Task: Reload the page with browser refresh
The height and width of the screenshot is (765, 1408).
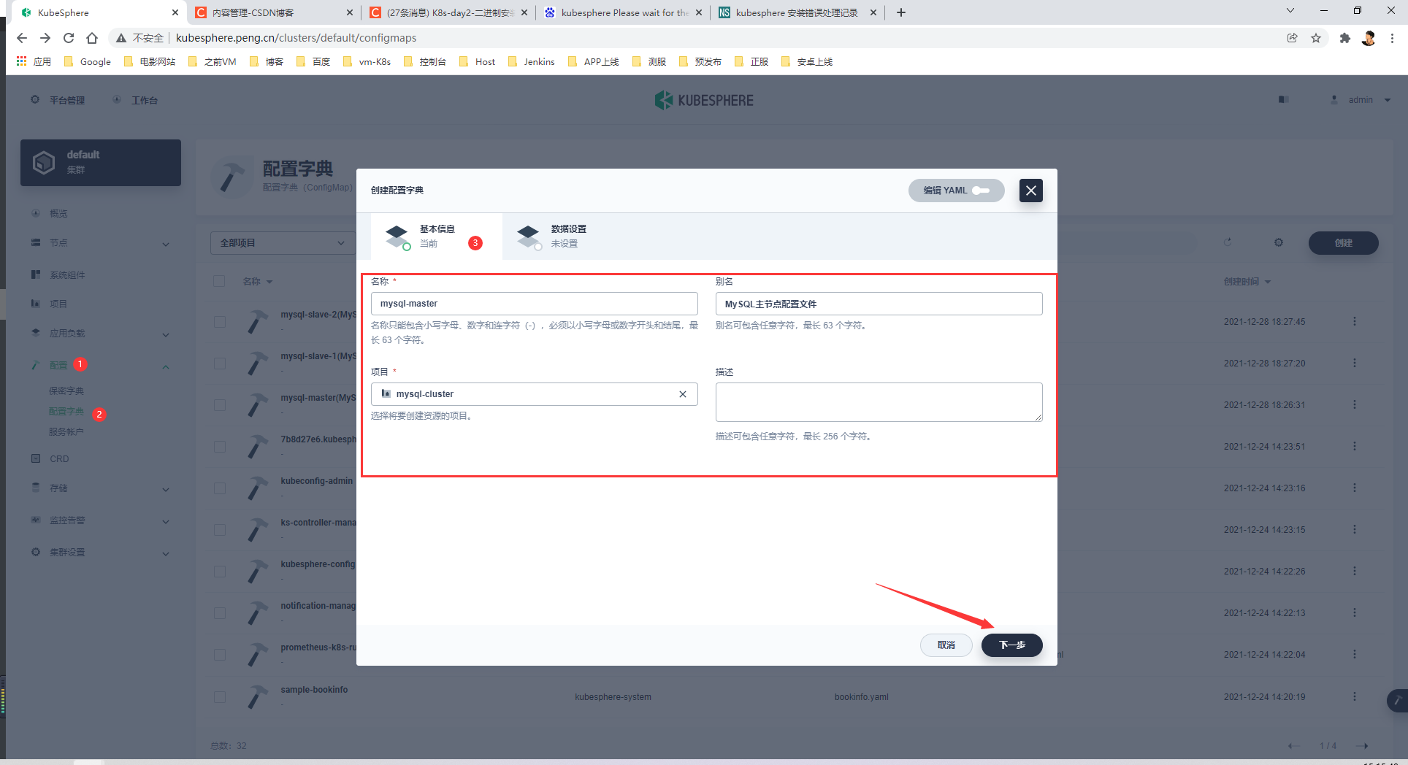Action: [x=69, y=38]
